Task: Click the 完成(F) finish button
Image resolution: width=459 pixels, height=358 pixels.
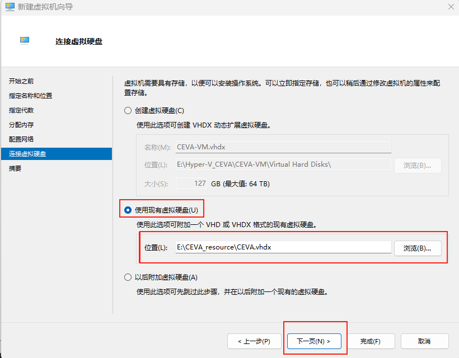Action: (x=371, y=341)
